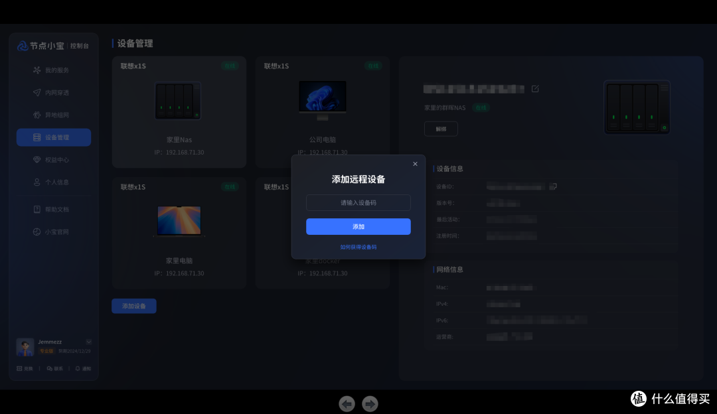
Task: Click the blue 添加 button in the dialog
Action: click(x=358, y=227)
